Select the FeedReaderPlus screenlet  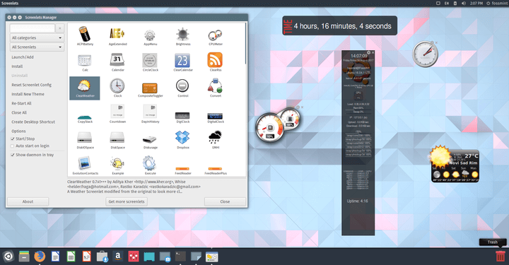215,171
